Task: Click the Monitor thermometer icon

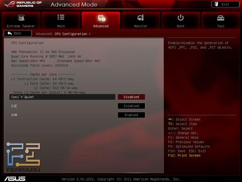Action: tap(141, 18)
